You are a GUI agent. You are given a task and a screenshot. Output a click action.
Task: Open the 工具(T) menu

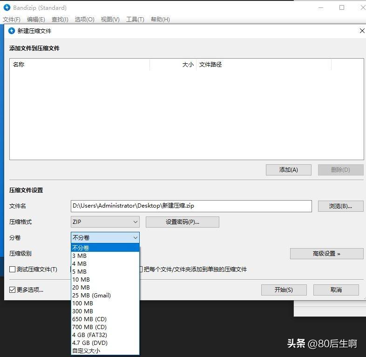[135, 20]
